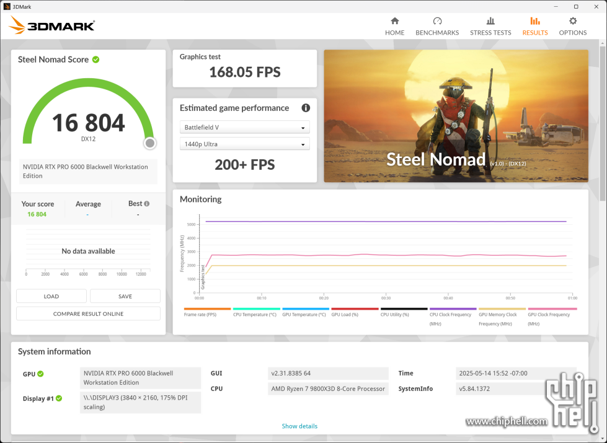
Task: Open Results chart icon
Action: pyautogui.click(x=535, y=21)
